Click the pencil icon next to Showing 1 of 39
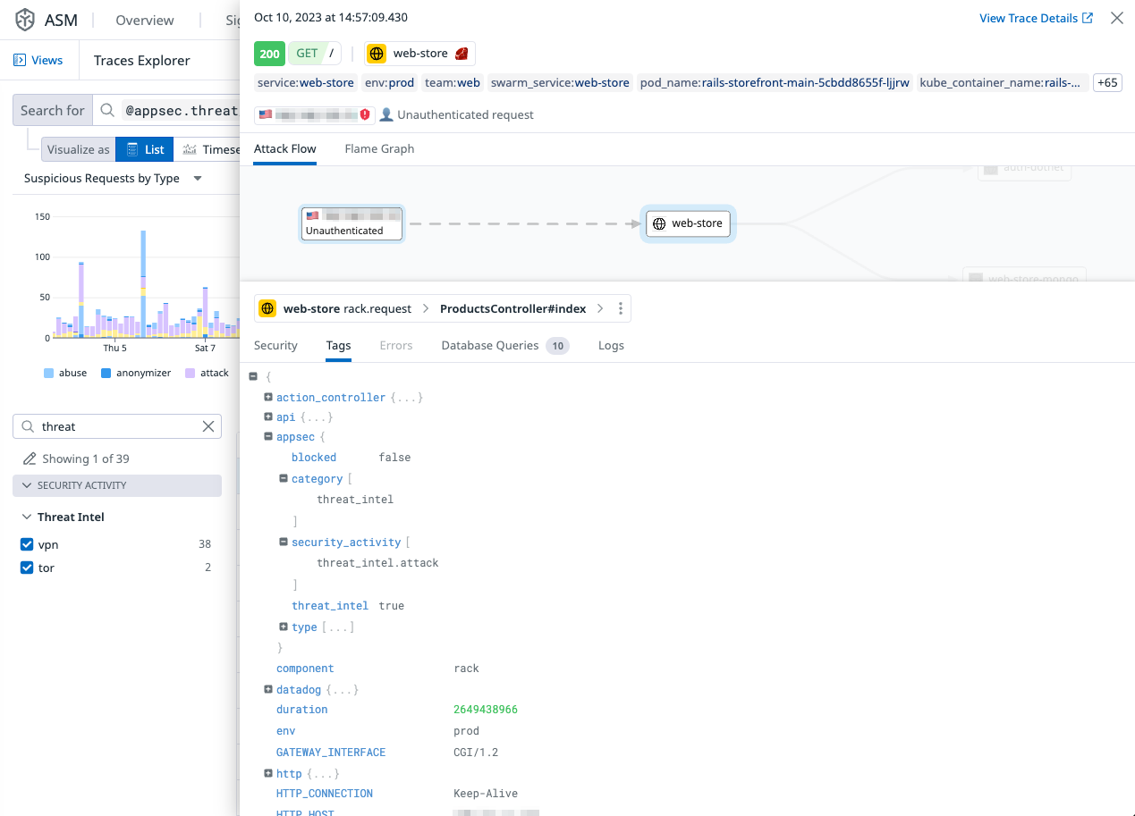 [30, 458]
